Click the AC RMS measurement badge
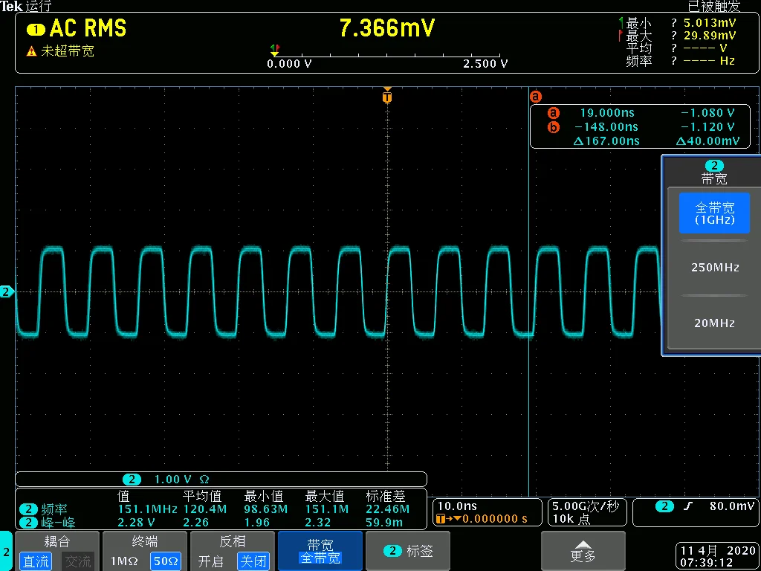This screenshot has width=761, height=571. 74,29
